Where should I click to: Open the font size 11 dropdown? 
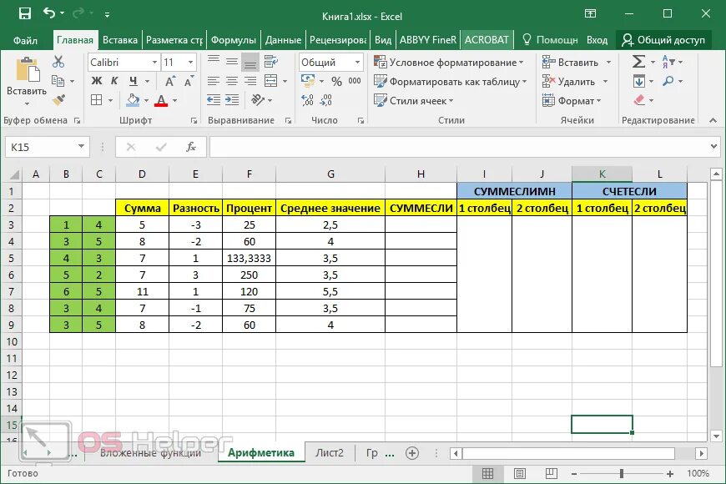click(x=190, y=62)
